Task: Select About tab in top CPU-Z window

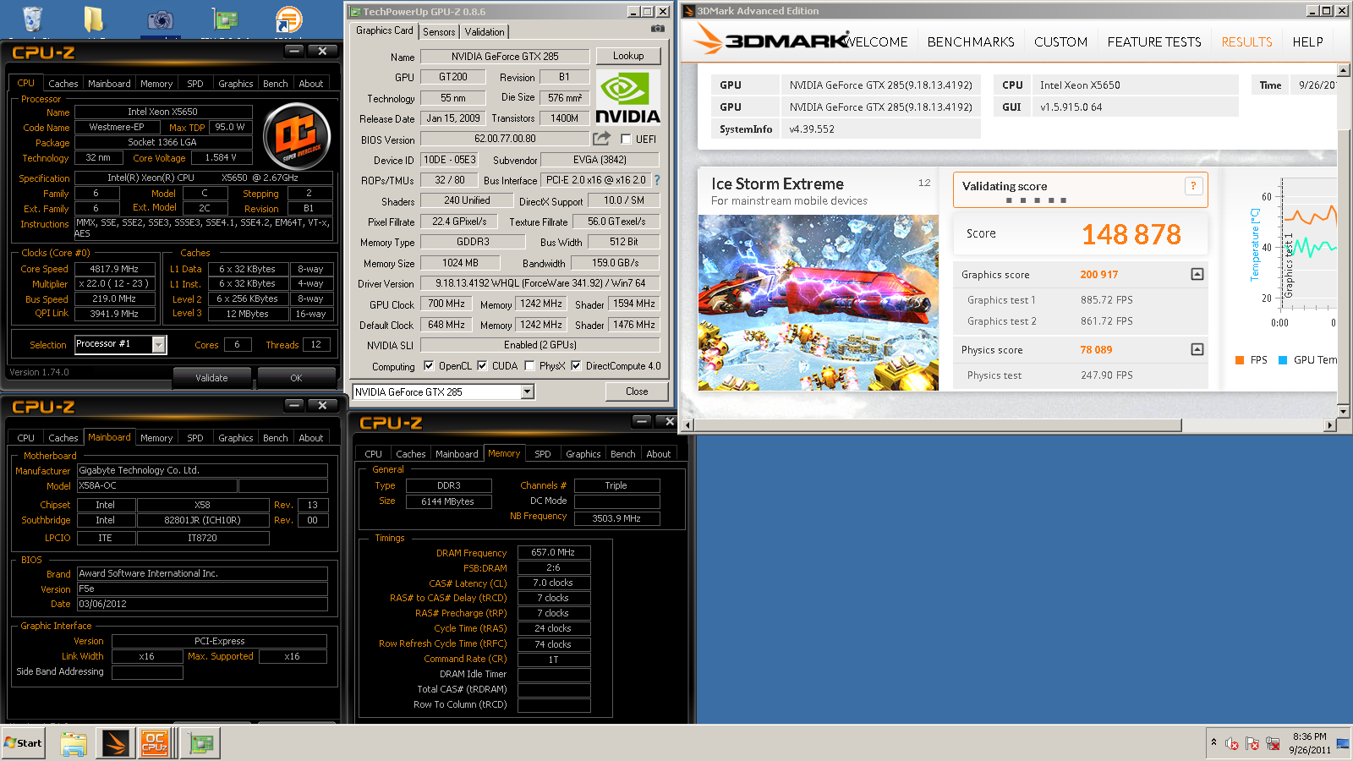Action: click(310, 84)
